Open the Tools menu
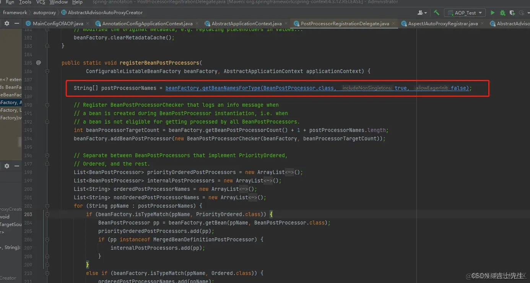This screenshot has height=283, width=530. pyautogui.click(x=25, y=2)
